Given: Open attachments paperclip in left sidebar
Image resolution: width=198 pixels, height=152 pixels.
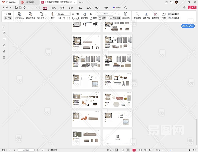Looking at the screenshot, I should [4, 45].
